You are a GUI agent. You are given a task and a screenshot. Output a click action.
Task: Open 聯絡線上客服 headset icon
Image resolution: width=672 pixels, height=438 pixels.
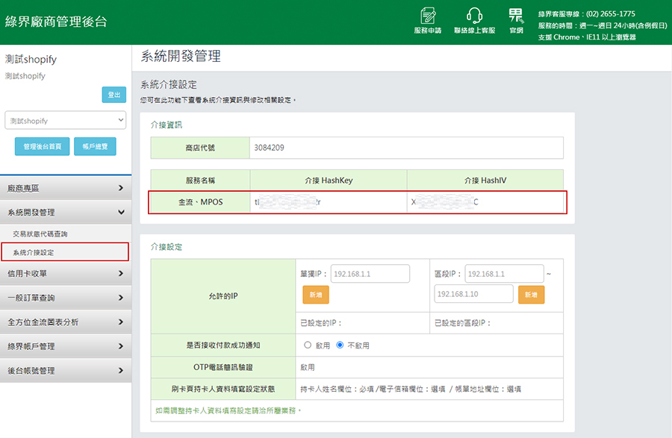coord(474,16)
